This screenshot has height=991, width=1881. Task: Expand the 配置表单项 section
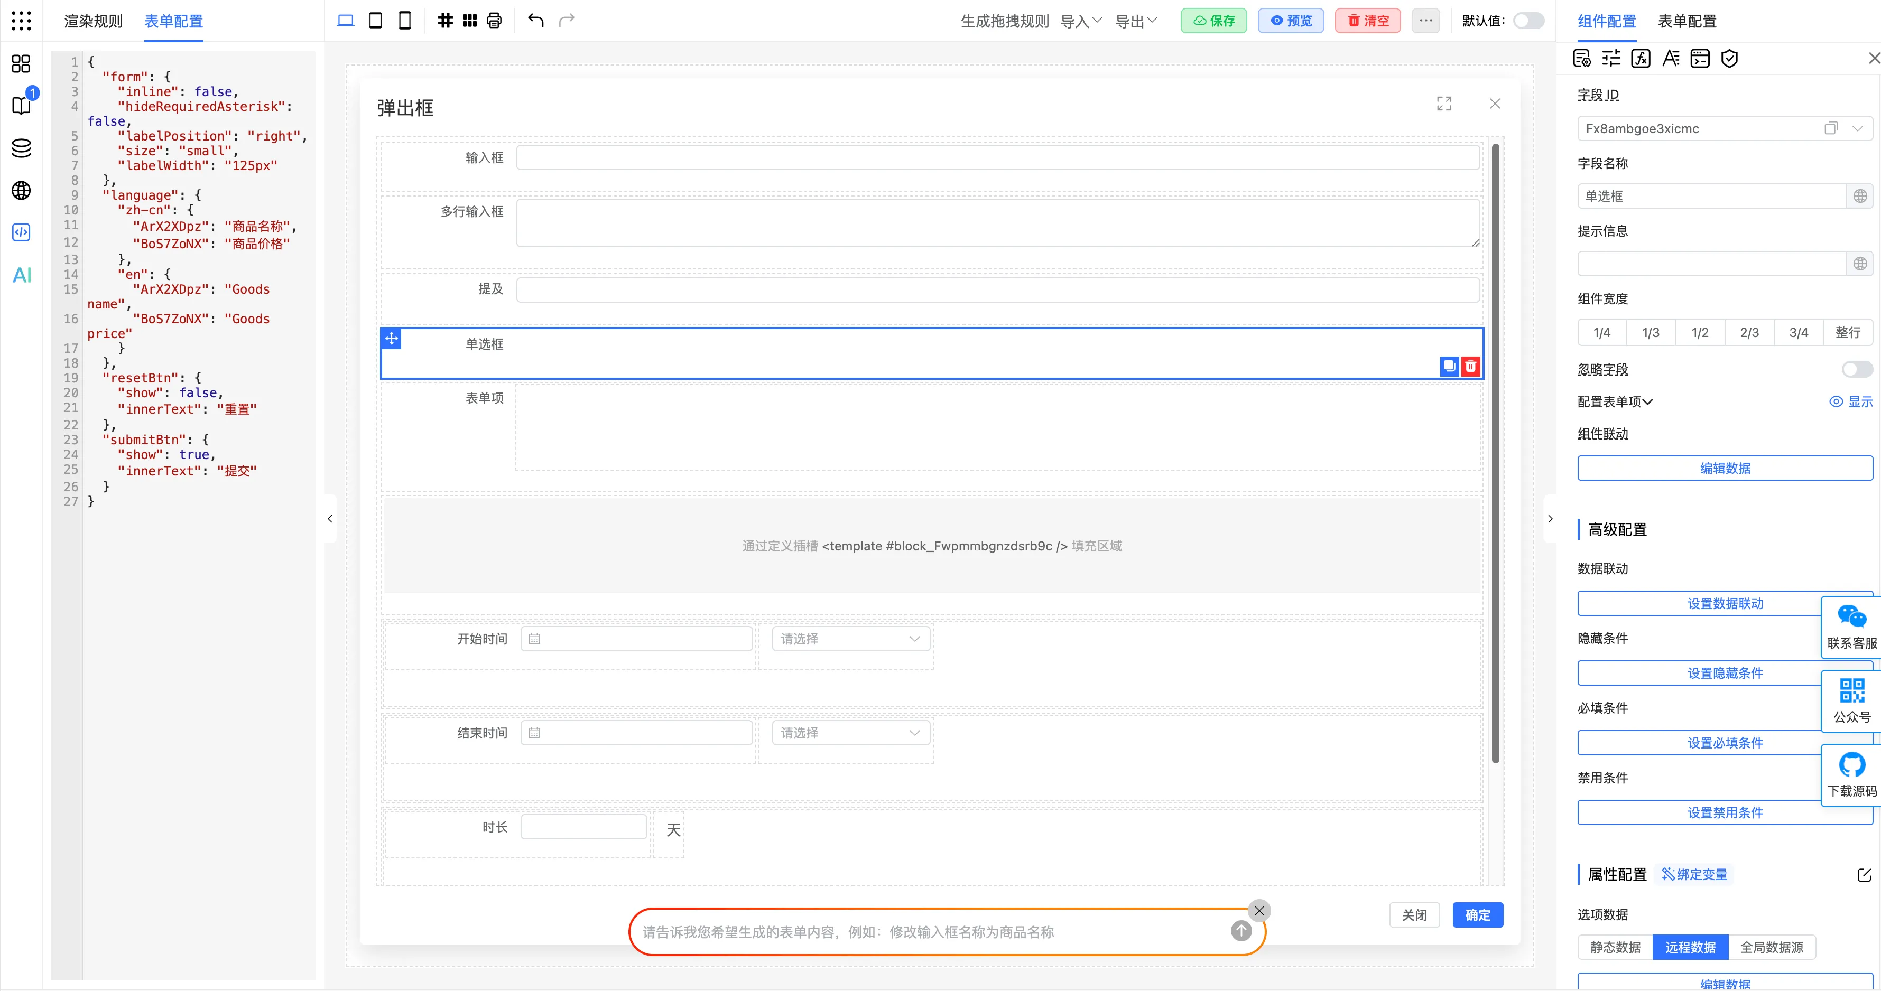tap(1615, 401)
